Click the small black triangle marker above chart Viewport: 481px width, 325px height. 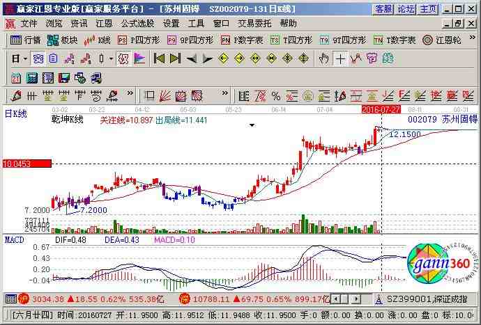252,125
